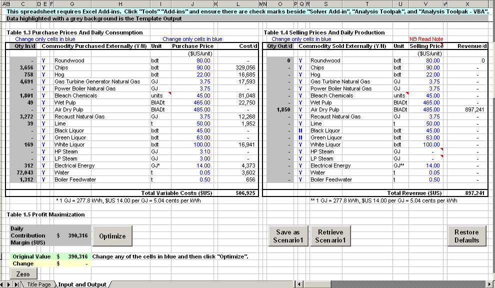Select Chips quantity 3,656 cell
495x288 pixels.
pos(23,67)
